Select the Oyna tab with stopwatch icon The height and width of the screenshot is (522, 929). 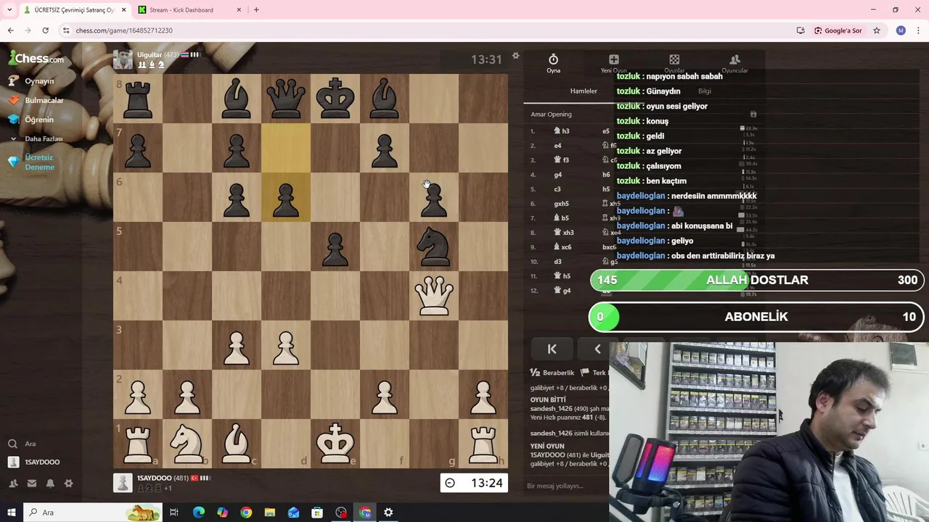pyautogui.click(x=553, y=64)
